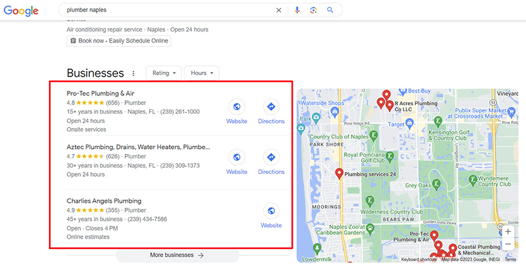Viewport: 526px width, 277px height.
Task: Click the '(626)' review count for Aztec
Action: pos(113,156)
